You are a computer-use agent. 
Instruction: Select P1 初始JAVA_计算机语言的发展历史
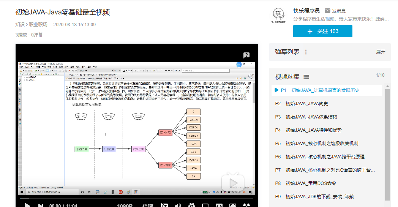pos(327,90)
